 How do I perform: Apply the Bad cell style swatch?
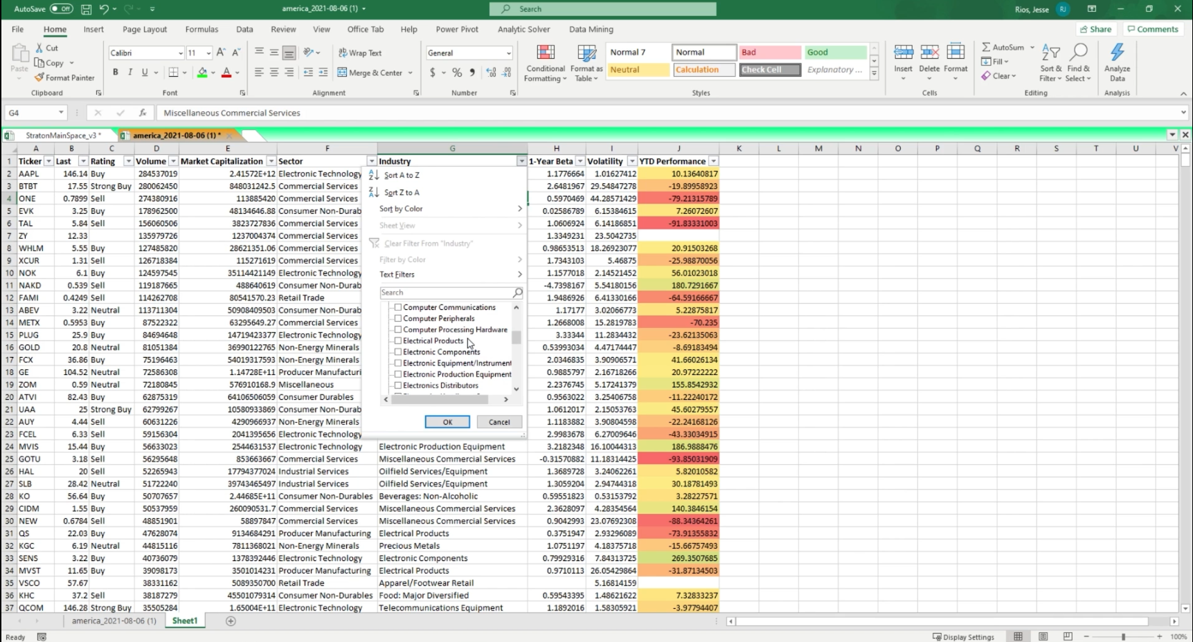(769, 53)
